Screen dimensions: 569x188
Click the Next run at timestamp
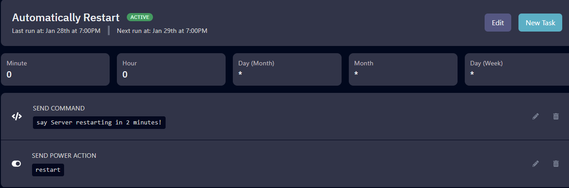[x=162, y=31]
